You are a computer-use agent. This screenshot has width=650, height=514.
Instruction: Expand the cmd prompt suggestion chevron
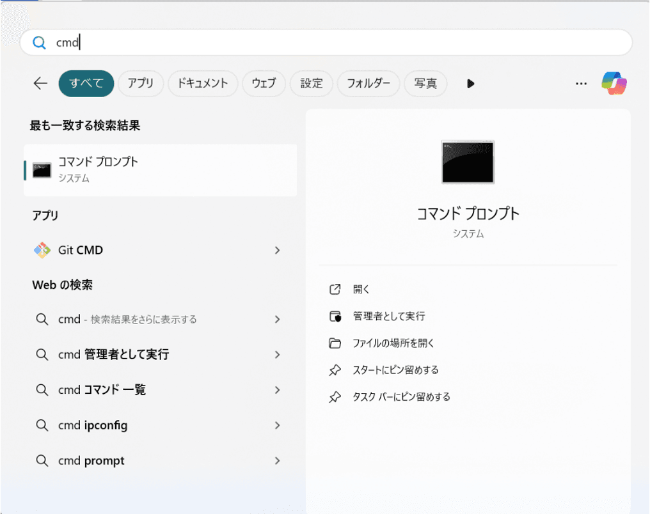(277, 460)
